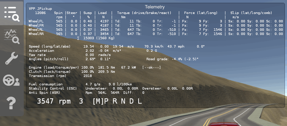Select the N neutral gear letter
287x126 pixels.
coord(123,101)
